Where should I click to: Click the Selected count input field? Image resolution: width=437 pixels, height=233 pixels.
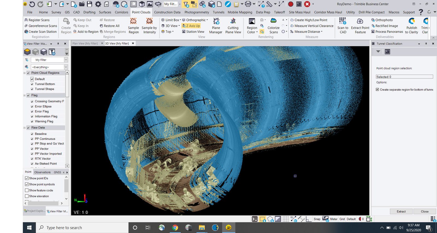click(x=404, y=77)
